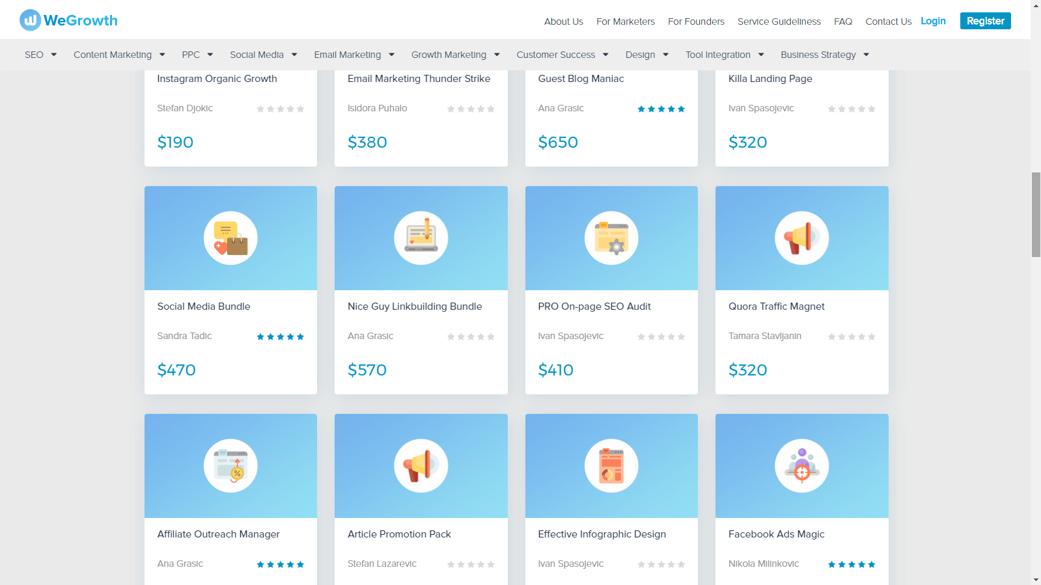The width and height of the screenshot is (1041, 585).
Task: Click PRO On-page SEO Audit gear icon
Action: click(611, 238)
